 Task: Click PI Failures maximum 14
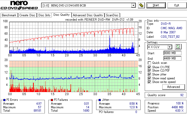tap(88, 107)
